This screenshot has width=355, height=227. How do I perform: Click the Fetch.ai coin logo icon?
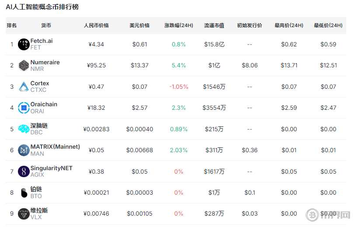[24, 44]
